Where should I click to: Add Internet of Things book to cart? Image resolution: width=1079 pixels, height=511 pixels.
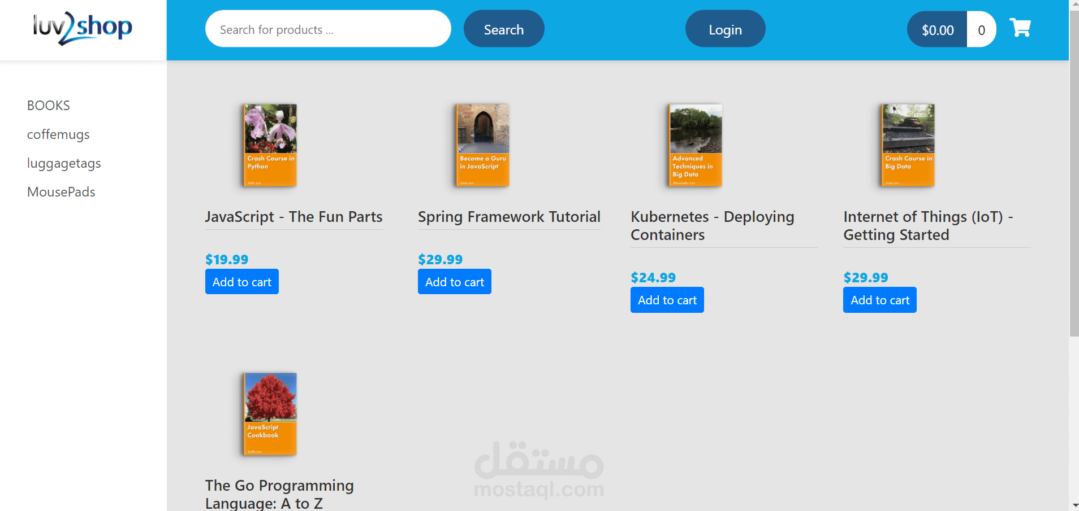pos(880,300)
